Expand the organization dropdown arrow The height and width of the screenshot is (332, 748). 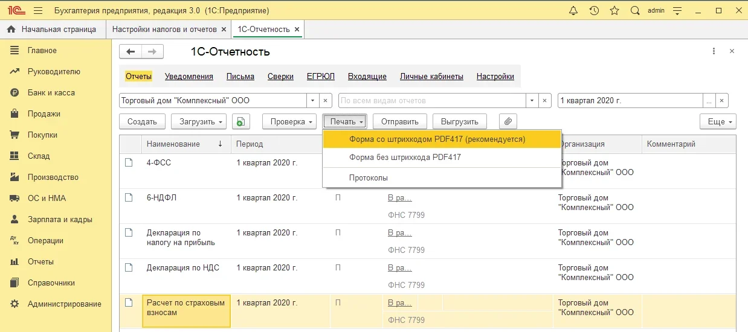(313, 101)
